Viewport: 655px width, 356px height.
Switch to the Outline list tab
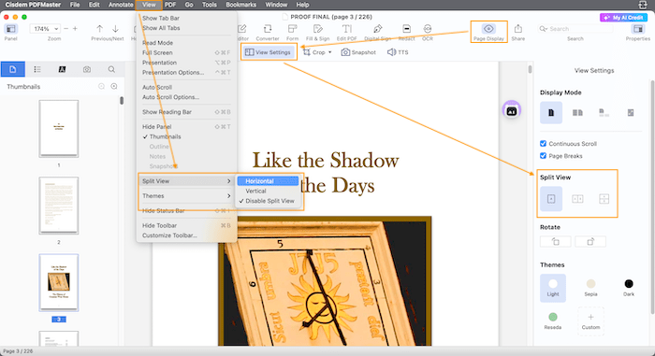tap(37, 69)
